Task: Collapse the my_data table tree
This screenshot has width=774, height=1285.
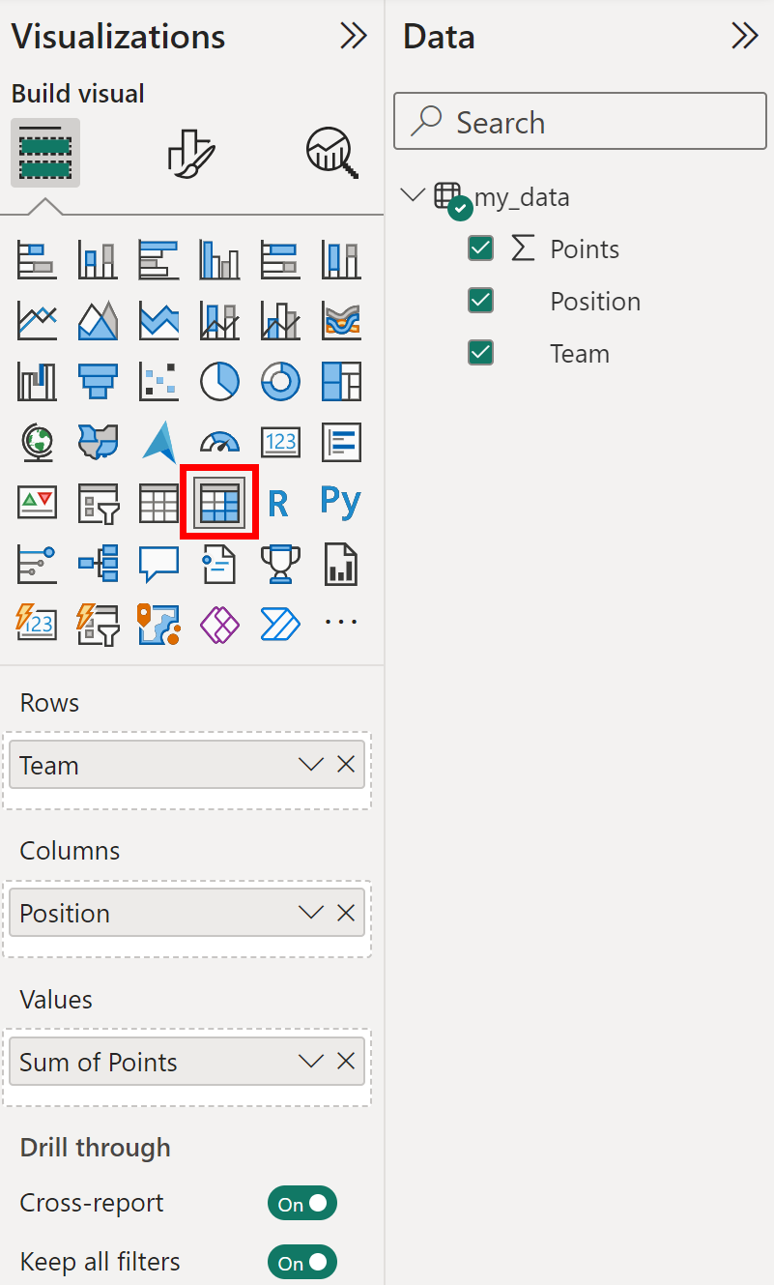Action: (413, 195)
